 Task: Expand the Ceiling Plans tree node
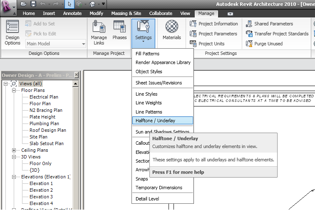pos(14,150)
